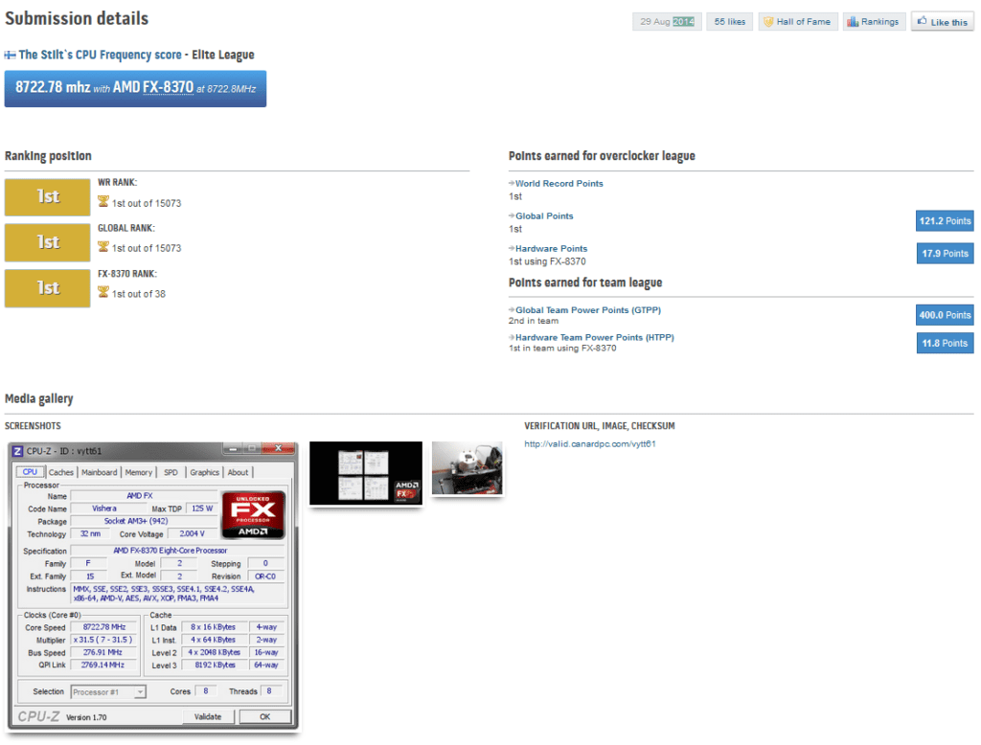
Task: Open the Hall of Fame page
Action: (798, 22)
